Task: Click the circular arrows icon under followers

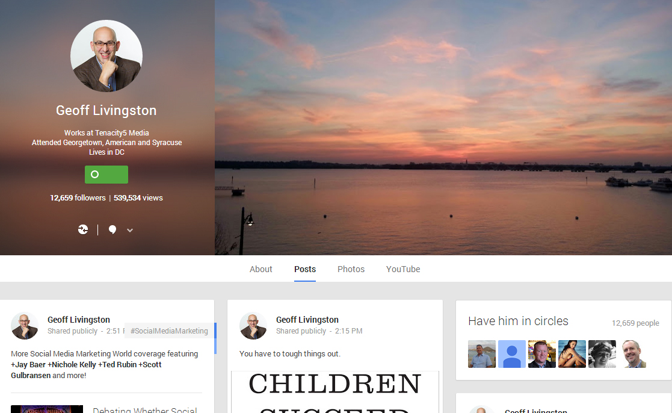Action: click(83, 229)
